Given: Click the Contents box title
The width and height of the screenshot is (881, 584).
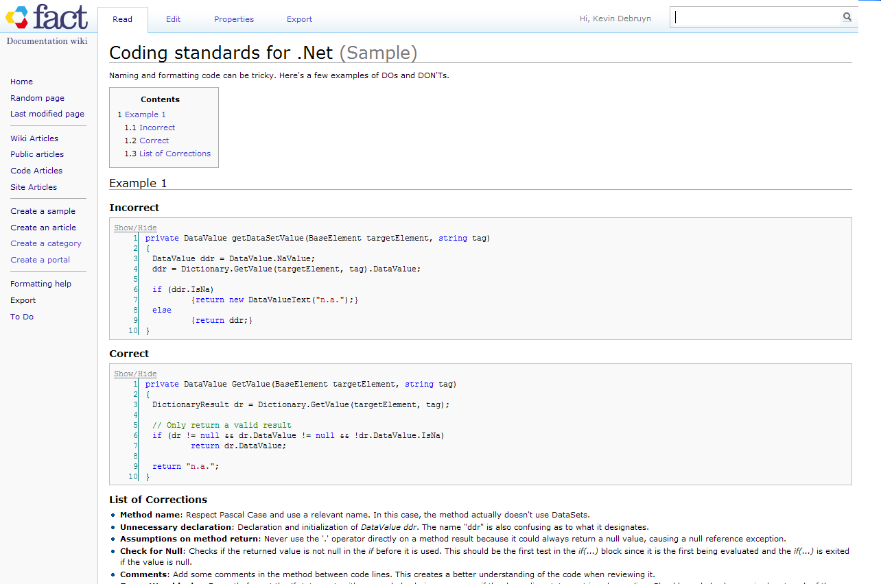Looking at the screenshot, I should (x=160, y=99).
